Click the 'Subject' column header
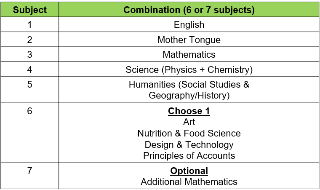The height and width of the screenshot is (190, 320). pos(30,10)
